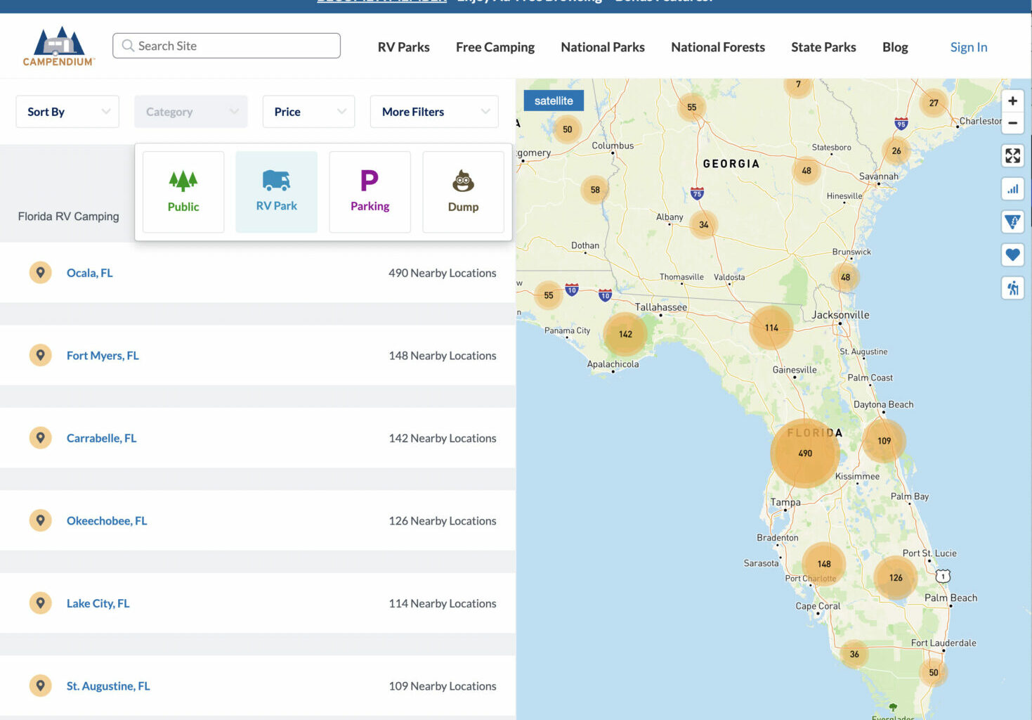
Task: Click the Sign In link
Action: (968, 47)
